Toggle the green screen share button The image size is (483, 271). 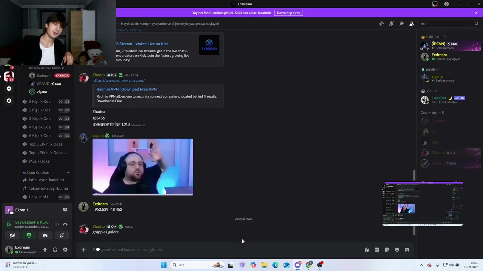[x=29, y=235]
